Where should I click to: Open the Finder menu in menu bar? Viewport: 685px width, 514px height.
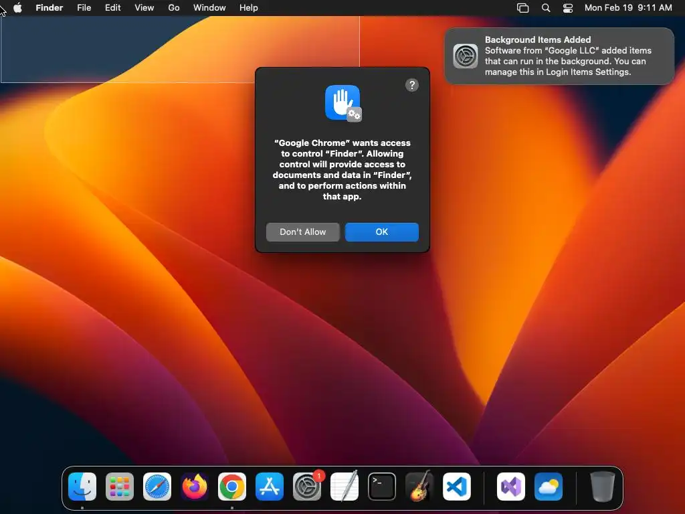(x=49, y=8)
